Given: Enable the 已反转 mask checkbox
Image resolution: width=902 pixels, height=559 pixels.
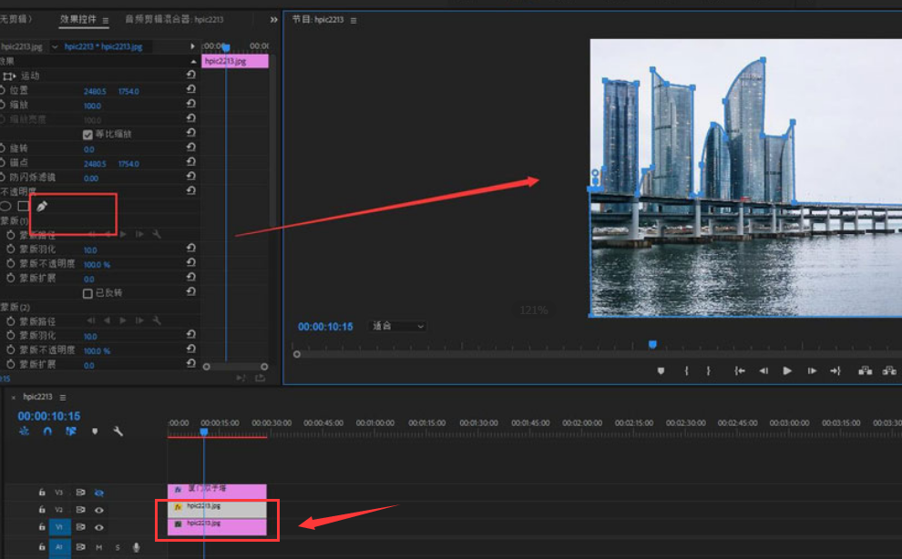Looking at the screenshot, I should point(87,293).
